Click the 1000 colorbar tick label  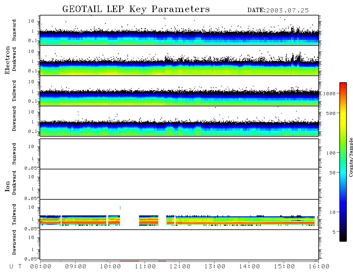coord(329,94)
